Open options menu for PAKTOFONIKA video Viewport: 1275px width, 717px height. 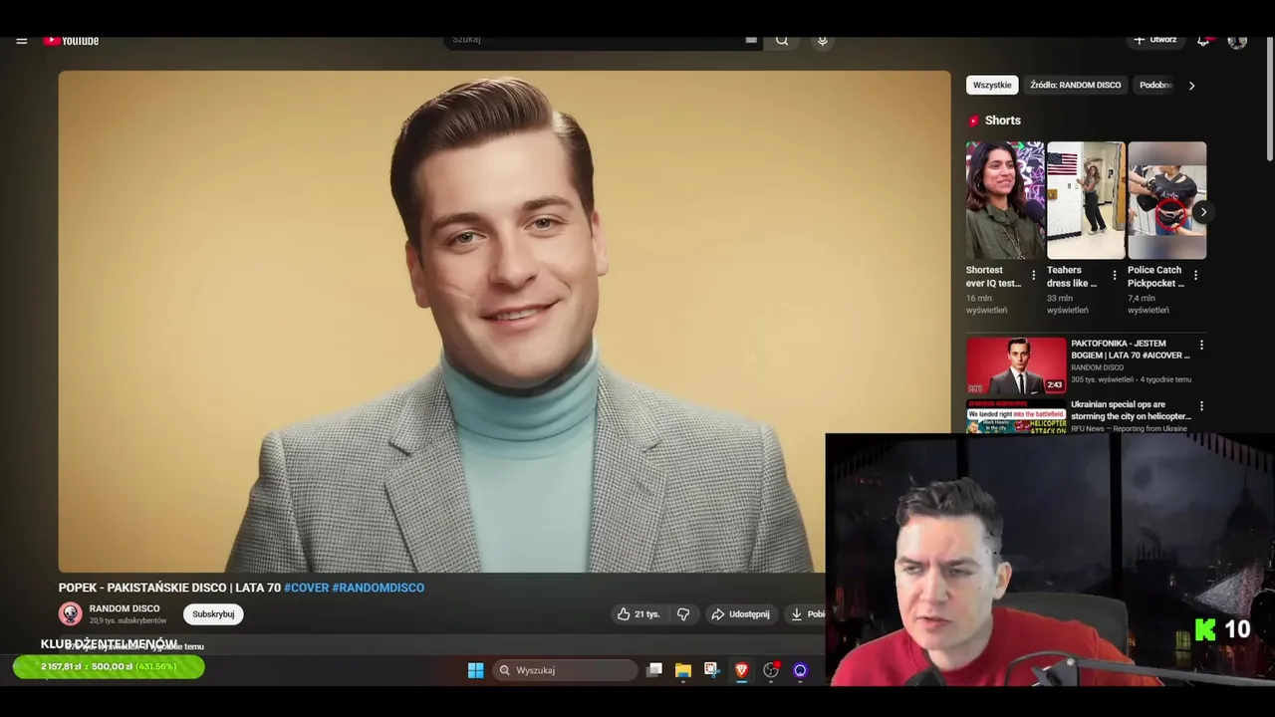tap(1201, 345)
